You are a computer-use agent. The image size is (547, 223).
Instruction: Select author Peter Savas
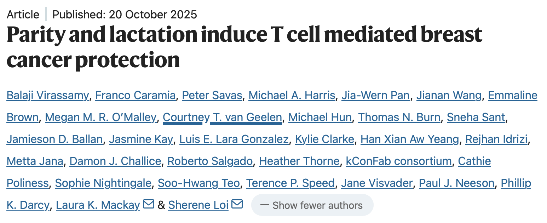[x=212, y=95]
